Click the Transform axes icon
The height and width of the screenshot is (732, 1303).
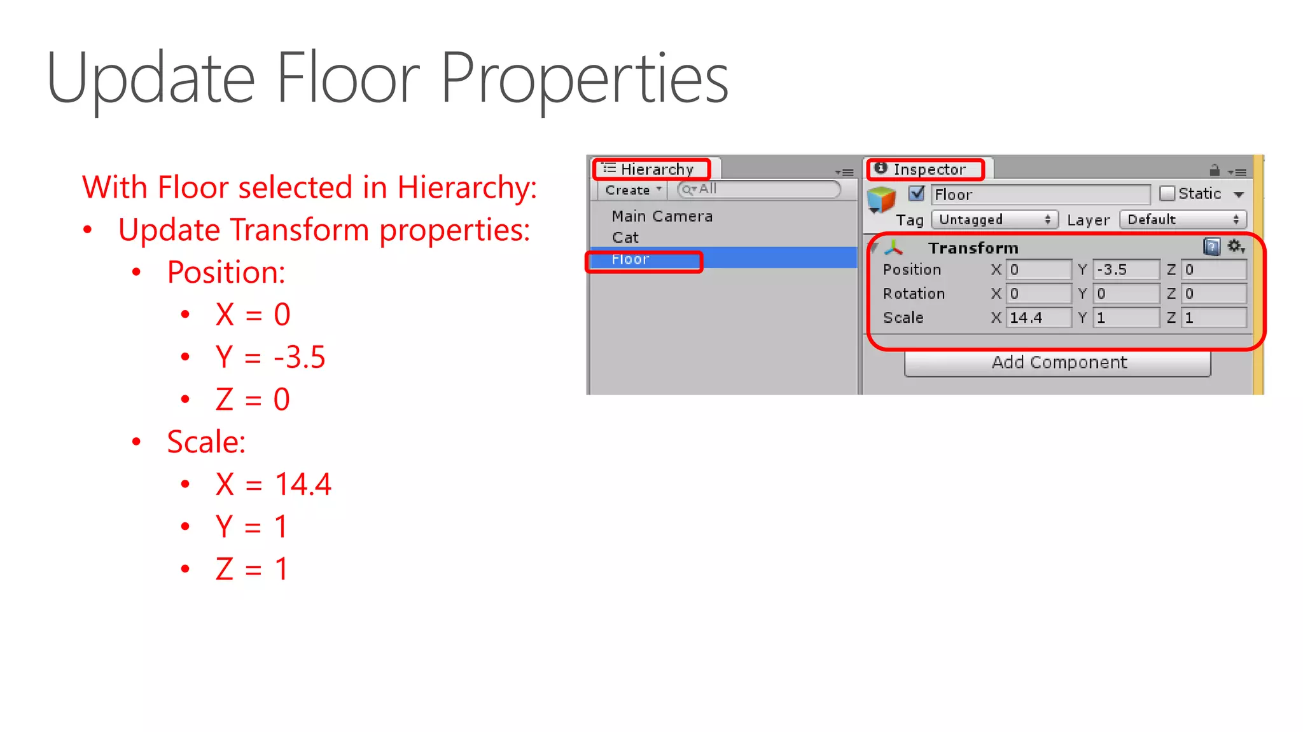894,247
